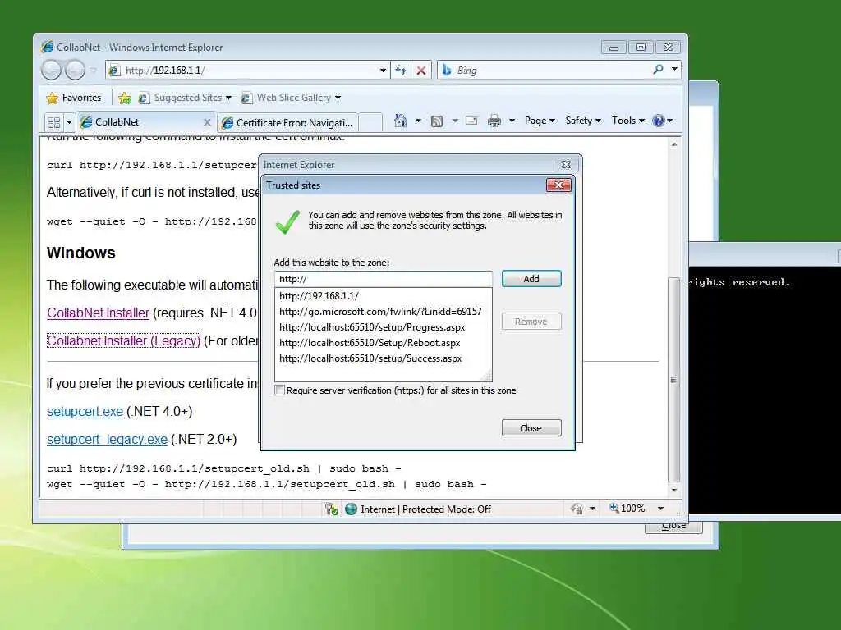This screenshot has height=630, width=841.
Task: Open the Quick Tabs dropdown arrow
Action: (x=69, y=123)
